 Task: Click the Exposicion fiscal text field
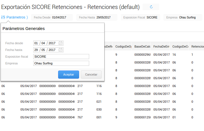[x=61, y=57]
